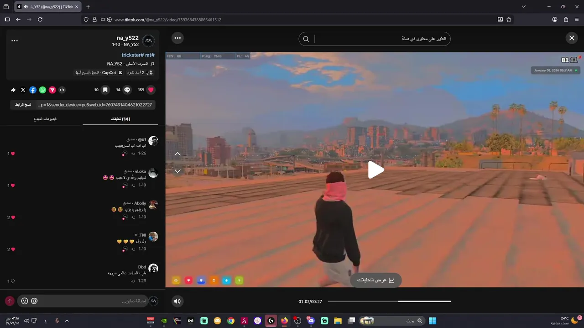Show hidden tray icons with the chevron
Viewport: 584px width, 328px height.
pos(67,321)
